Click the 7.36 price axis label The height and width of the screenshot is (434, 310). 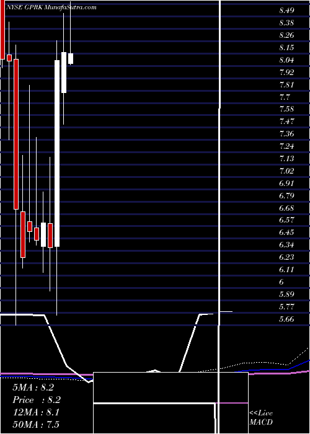pyautogui.click(x=286, y=134)
